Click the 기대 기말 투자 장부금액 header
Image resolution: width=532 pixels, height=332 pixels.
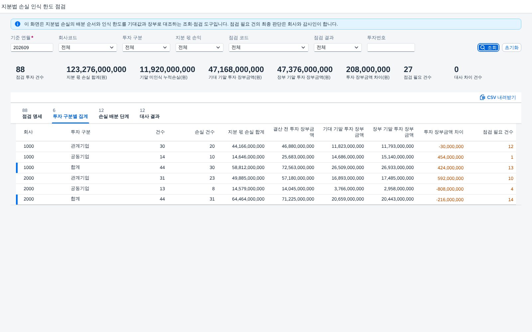pos(343,132)
